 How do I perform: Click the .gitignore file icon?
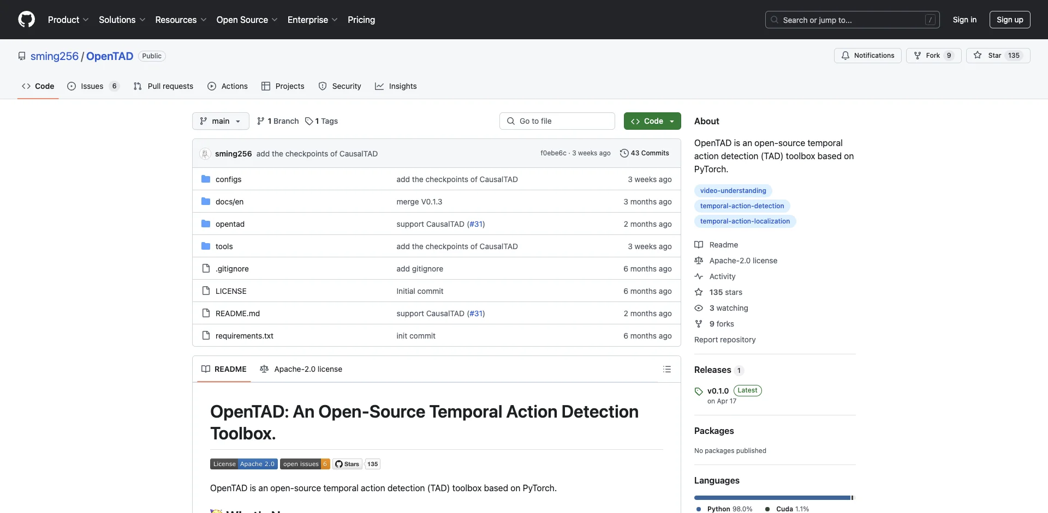pyautogui.click(x=206, y=268)
